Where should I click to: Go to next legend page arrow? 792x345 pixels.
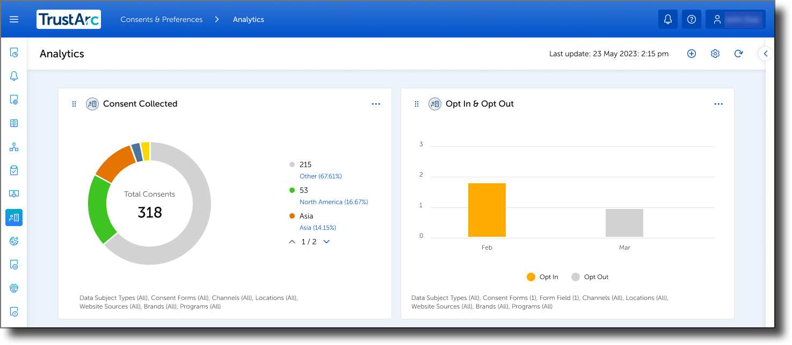[x=326, y=242]
